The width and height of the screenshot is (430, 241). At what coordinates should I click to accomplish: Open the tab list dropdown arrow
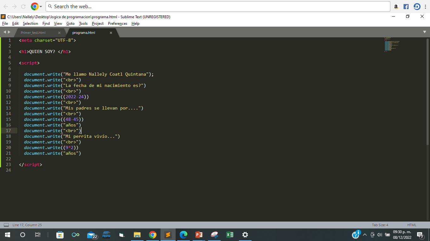pyautogui.click(x=425, y=32)
